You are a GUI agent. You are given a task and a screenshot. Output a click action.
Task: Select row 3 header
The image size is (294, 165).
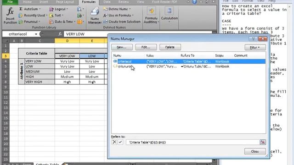pos(6,56)
